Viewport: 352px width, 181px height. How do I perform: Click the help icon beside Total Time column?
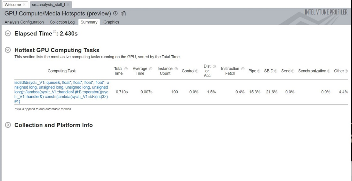(x=126, y=69)
